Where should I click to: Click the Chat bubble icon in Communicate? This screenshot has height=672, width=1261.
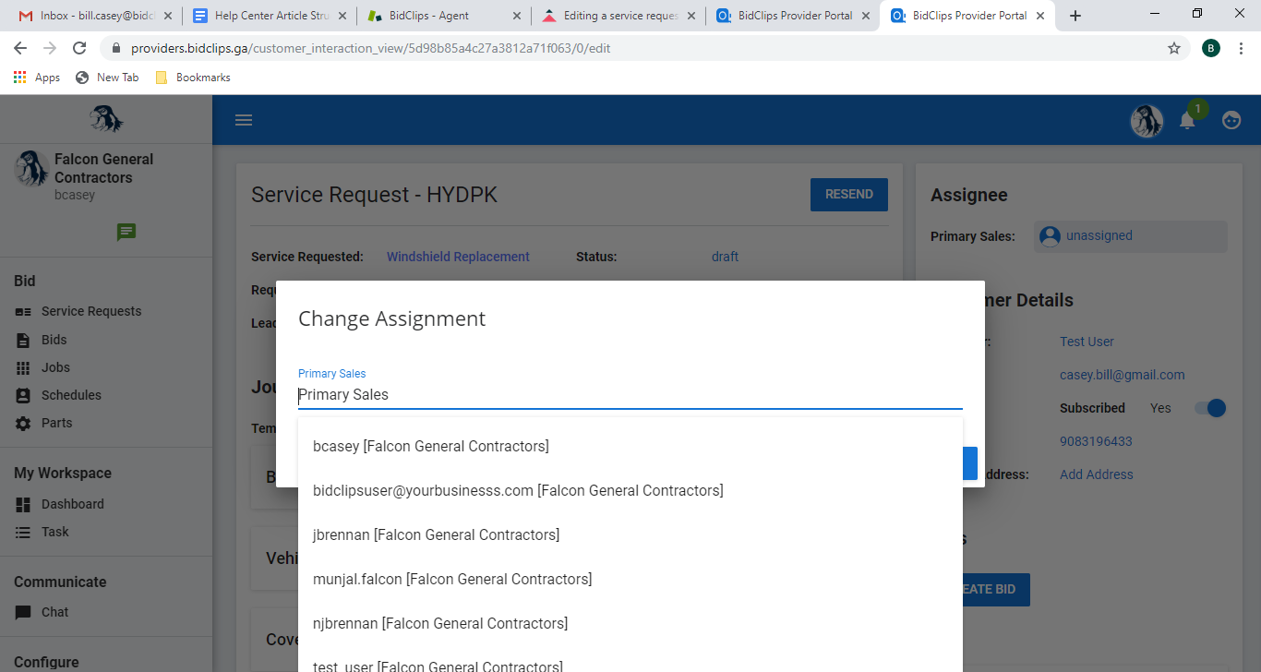click(23, 612)
